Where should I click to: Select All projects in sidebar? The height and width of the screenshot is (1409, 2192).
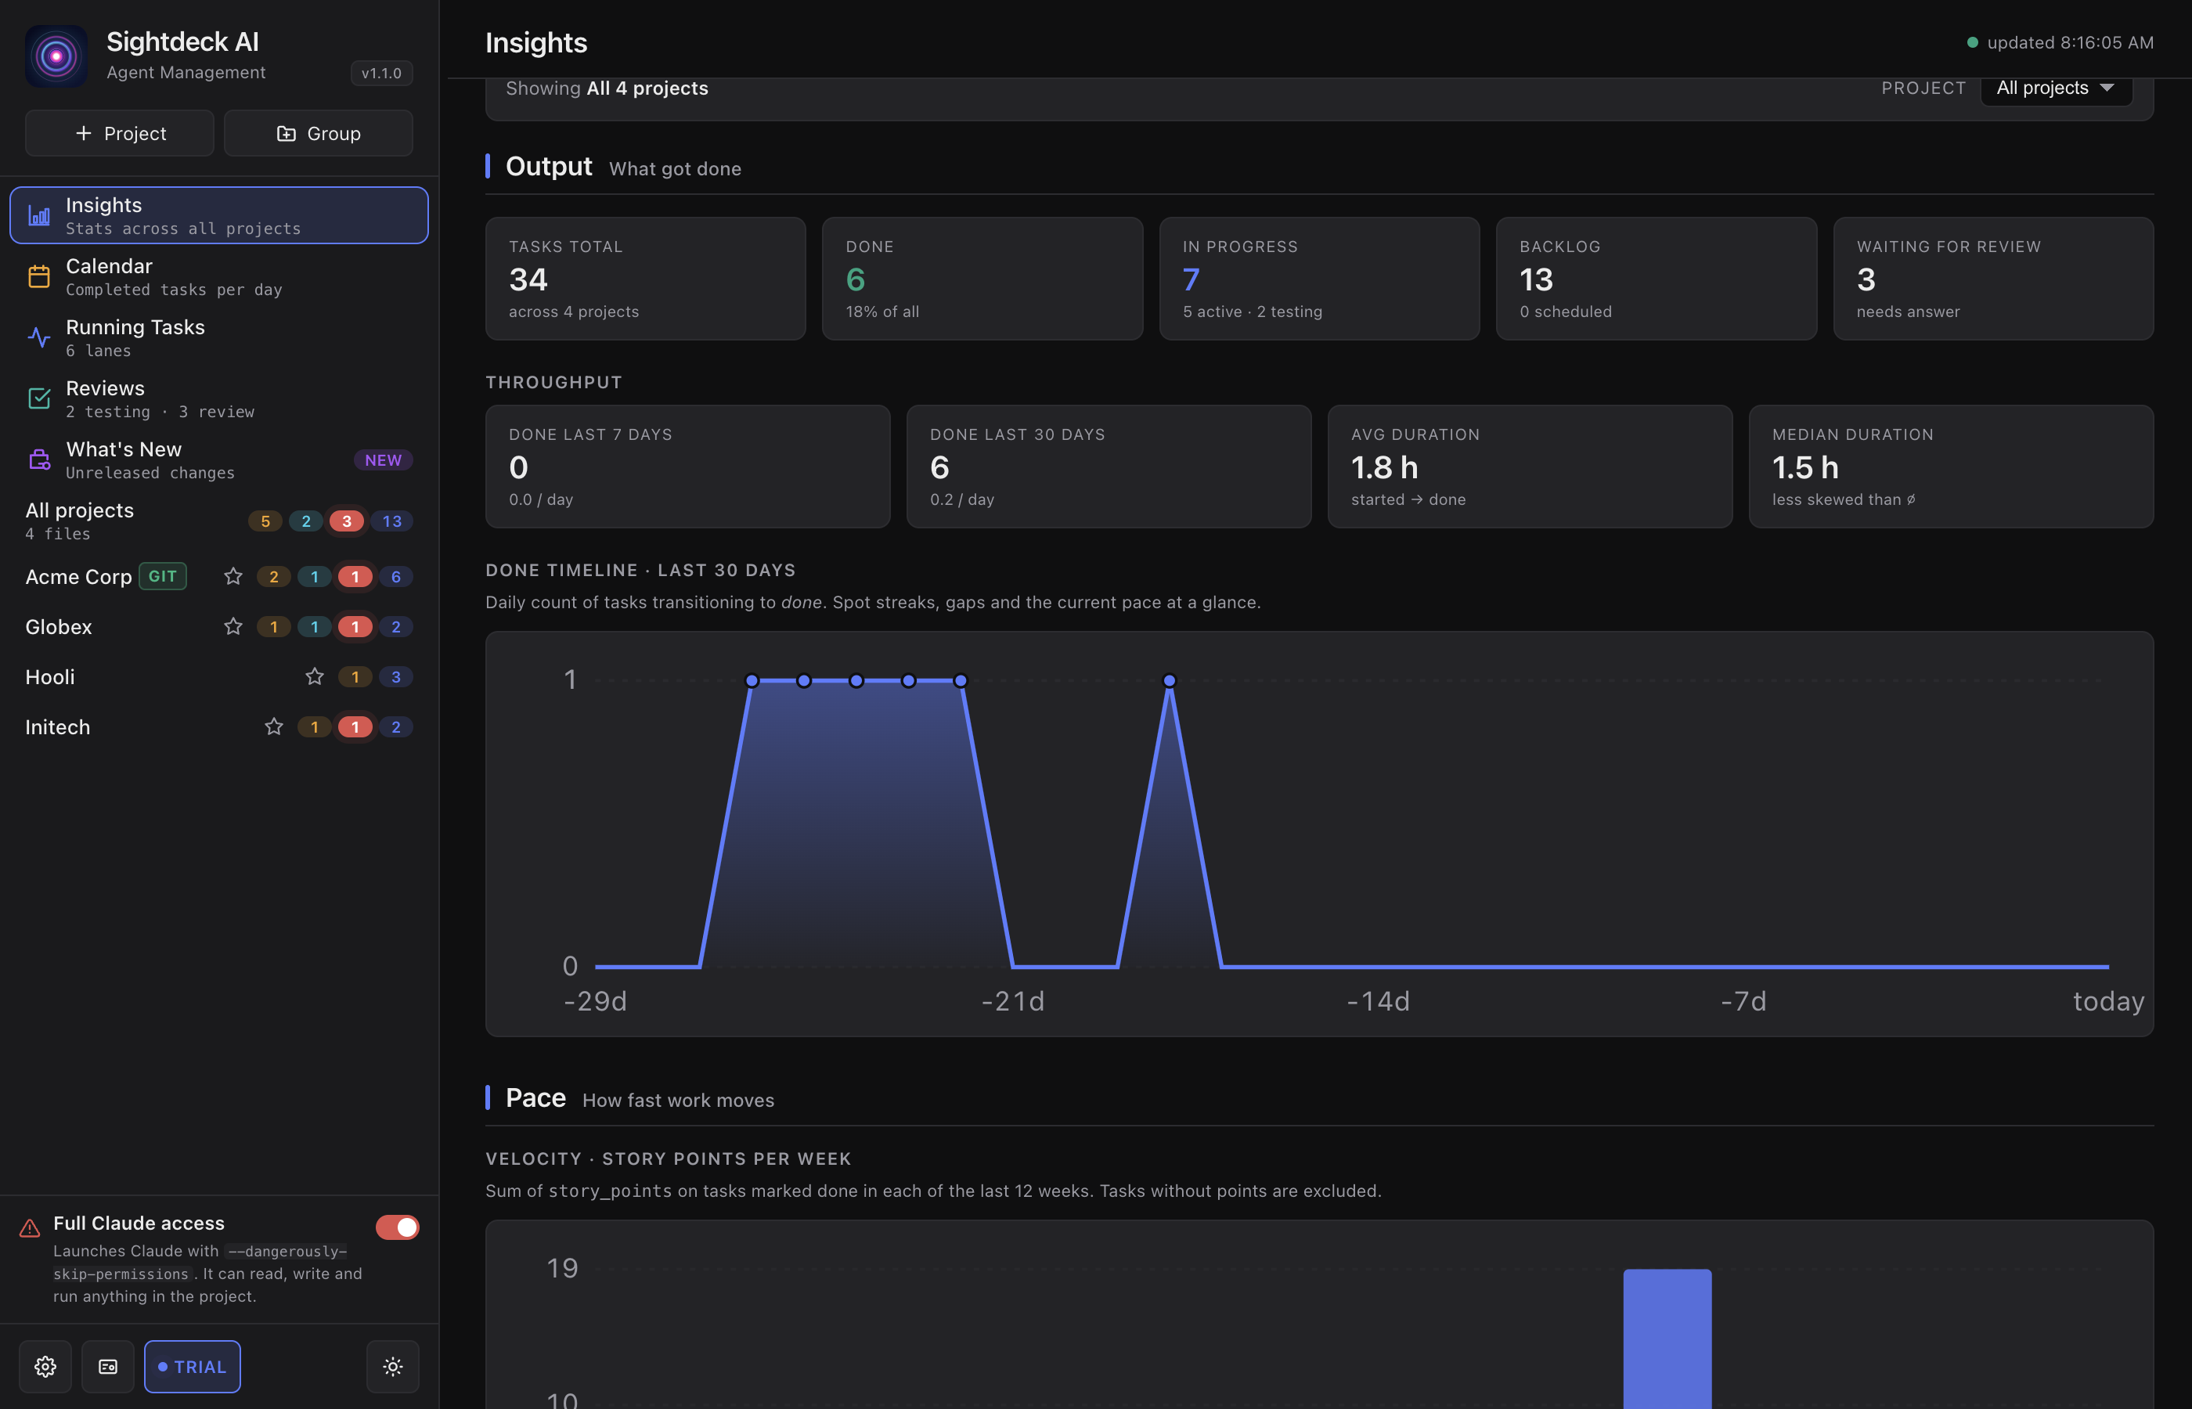218,521
